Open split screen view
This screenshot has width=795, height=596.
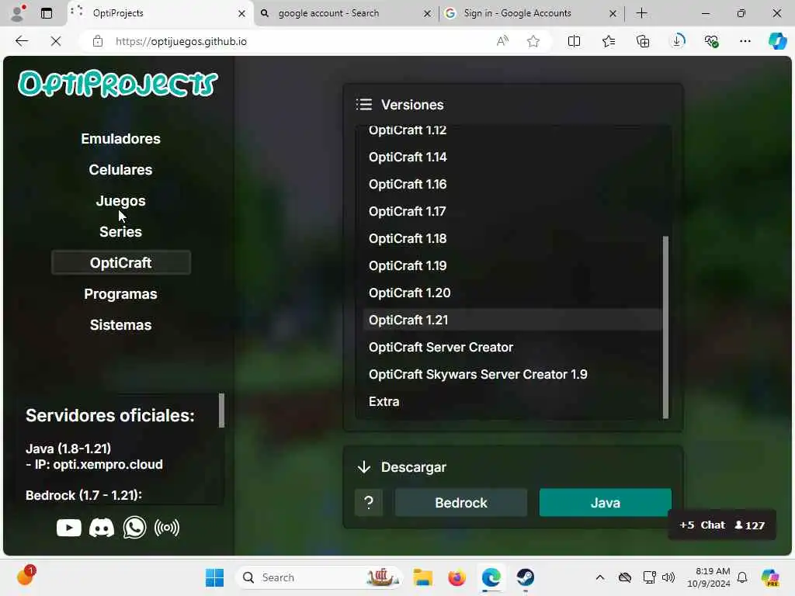[x=574, y=41]
